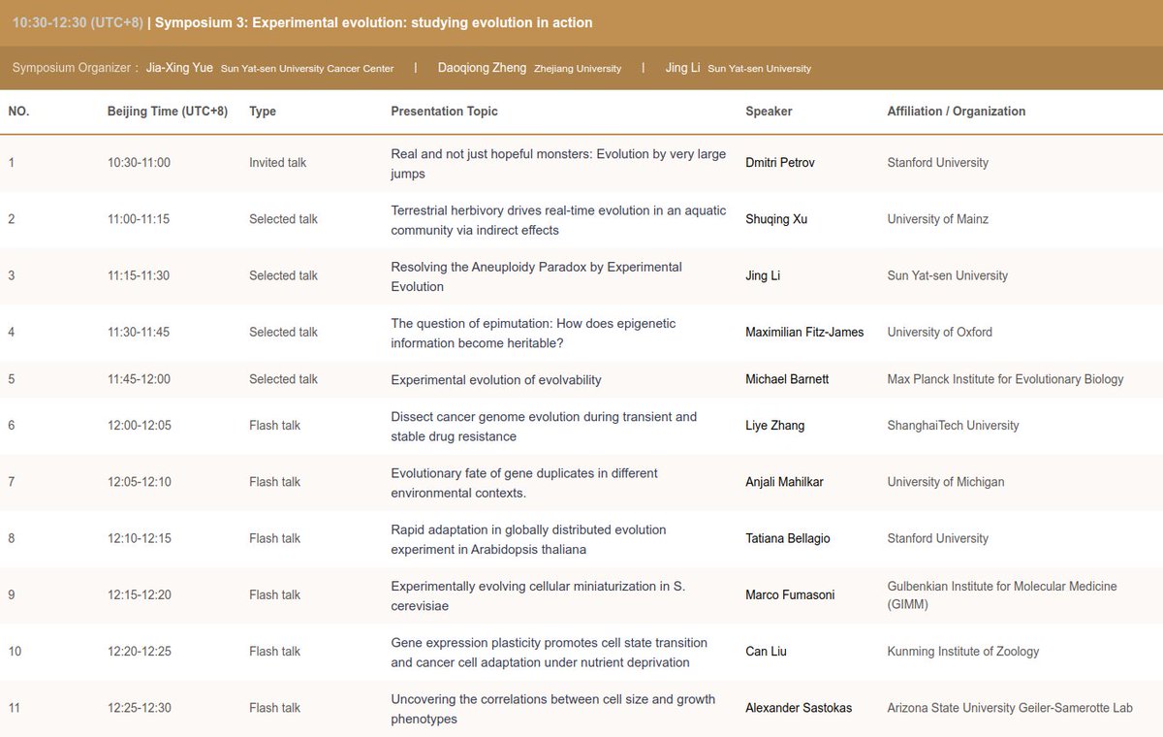
Task: Click the Presentation Topic column header
Action: pyautogui.click(x=444, y=112)
